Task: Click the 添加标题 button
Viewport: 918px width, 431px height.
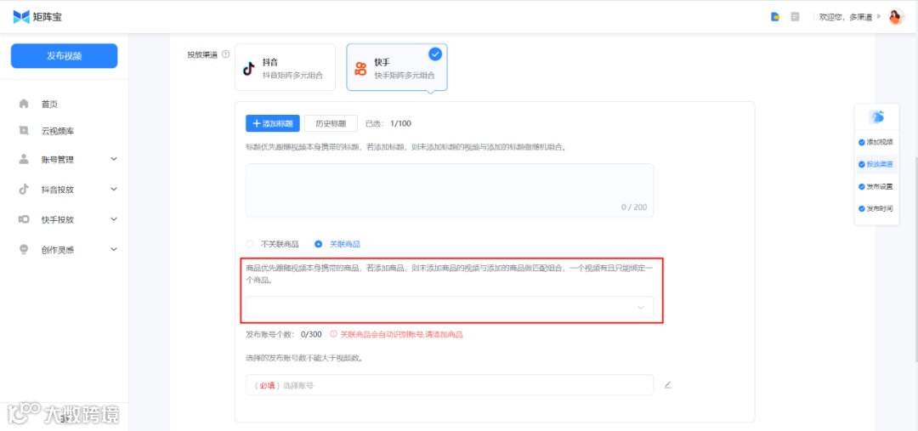Action: [x=273, y=123]
